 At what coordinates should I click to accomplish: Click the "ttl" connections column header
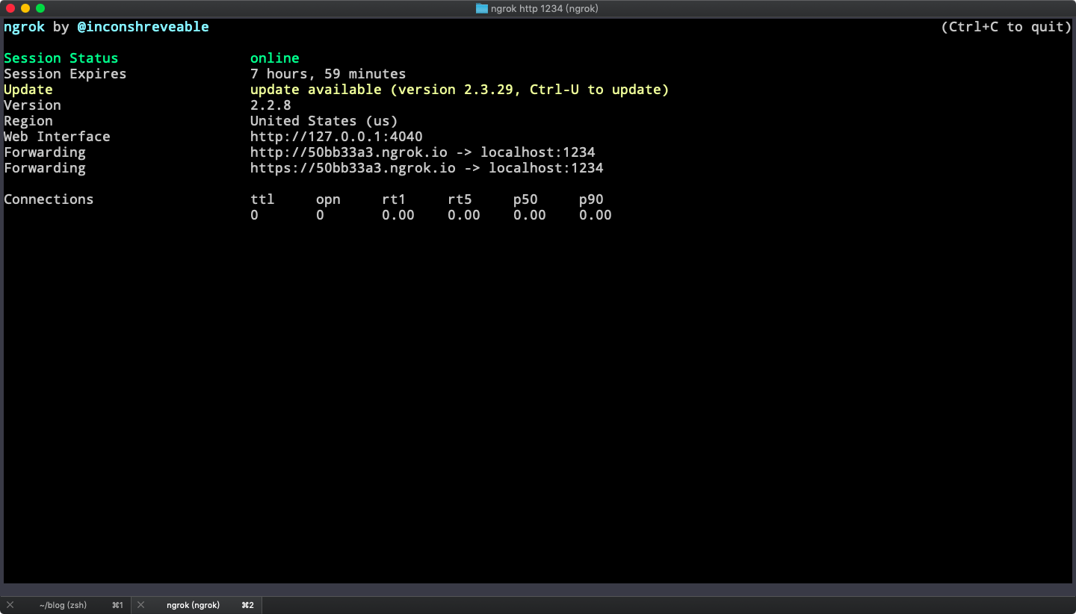[262, 199]
